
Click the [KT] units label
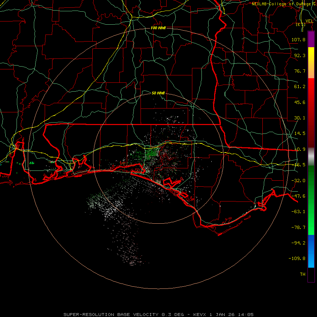click(301, 24)
